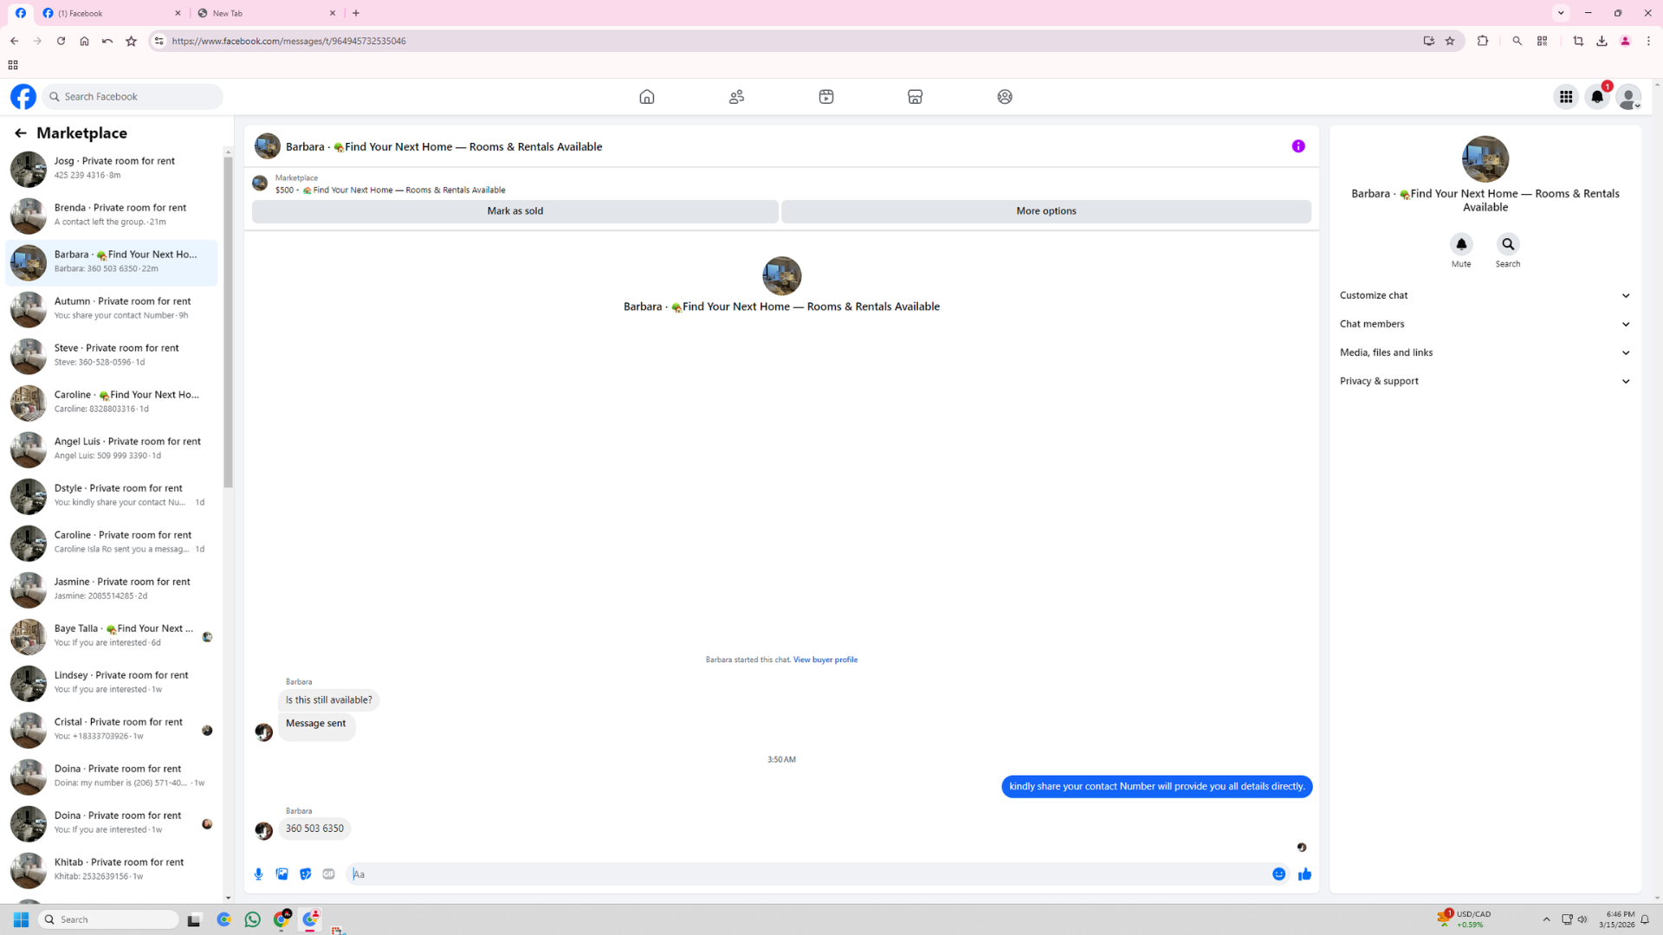Open the USD/CAD taskbar widget
1663x935 pixels.
pyautogui.click(x=1465, y=919)
